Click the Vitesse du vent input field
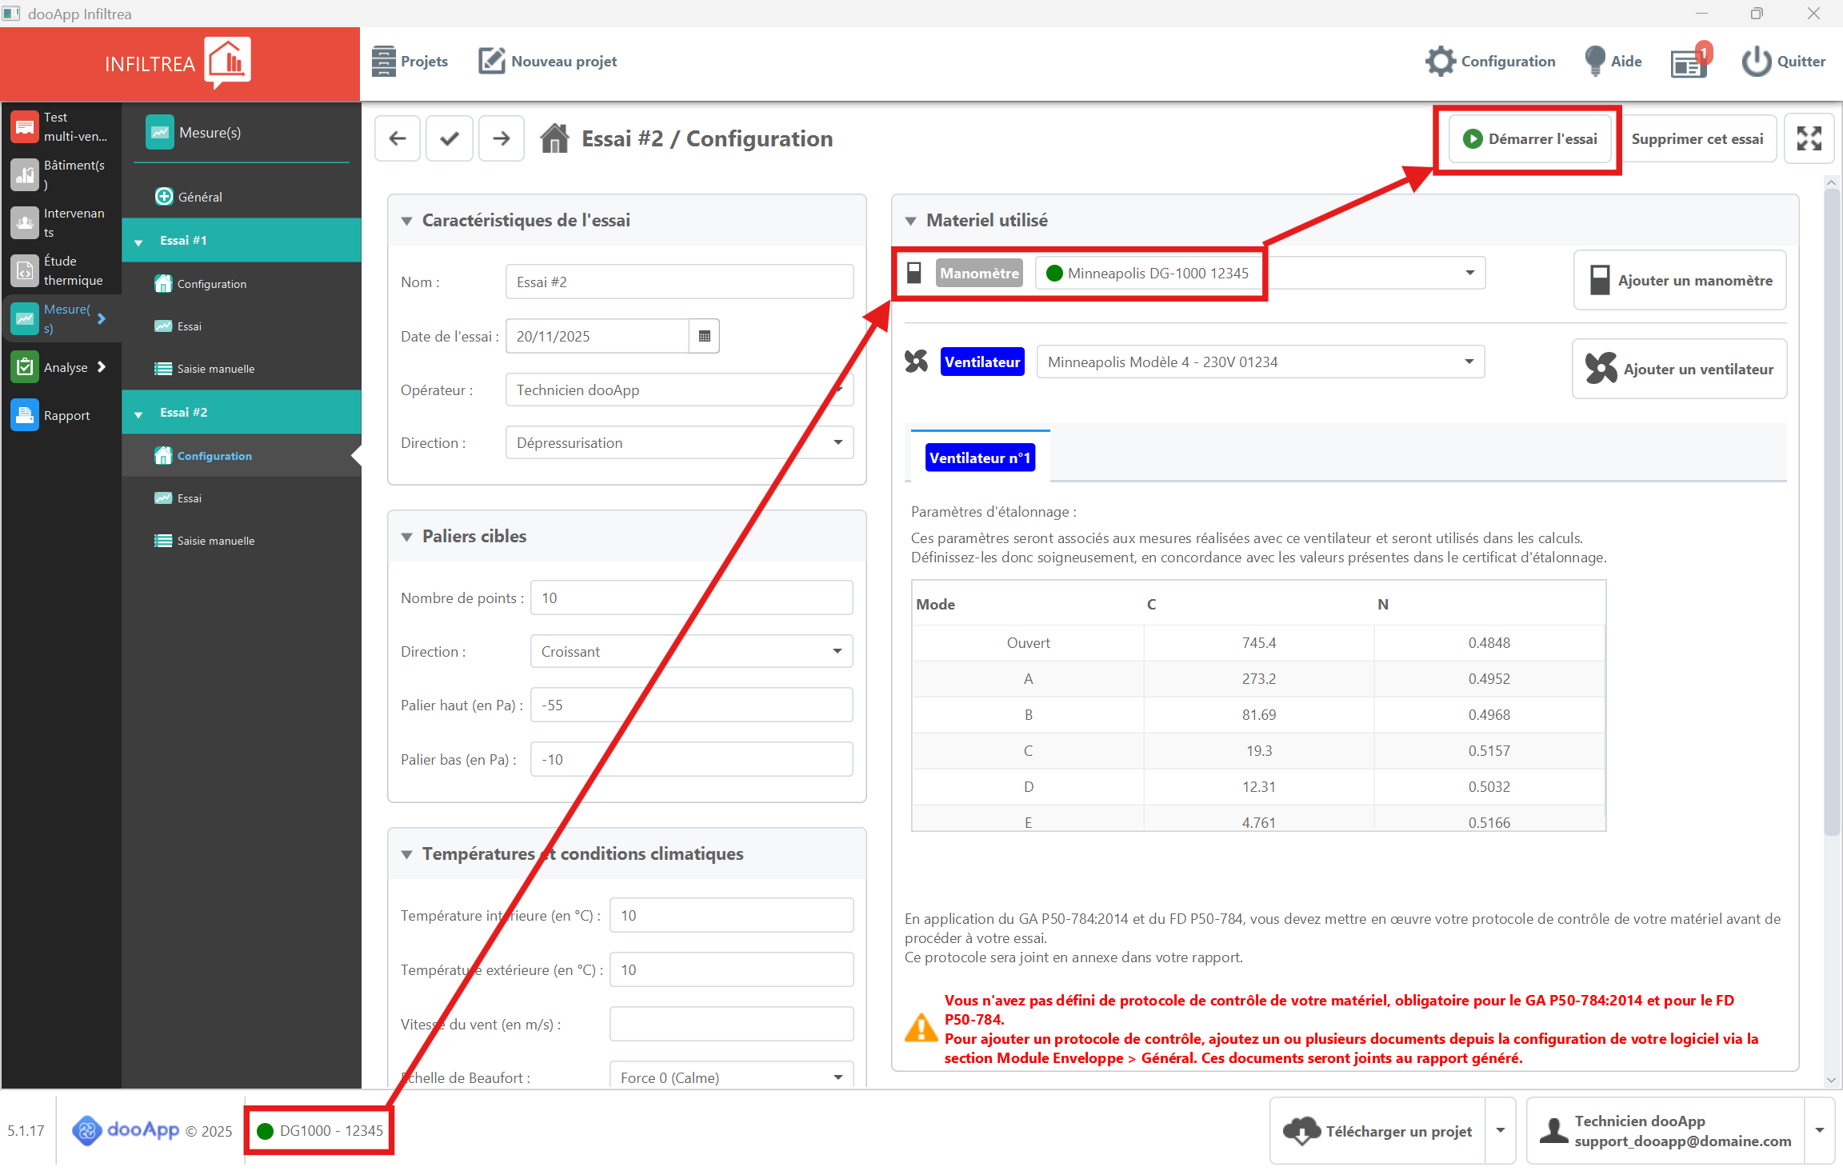 731,1024
